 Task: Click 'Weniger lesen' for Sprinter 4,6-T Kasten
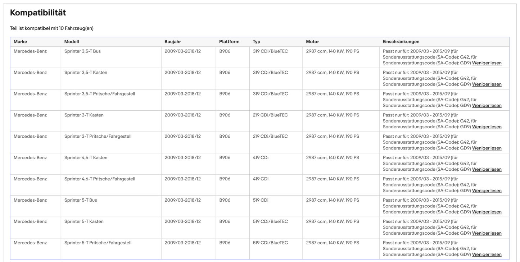pyautogui.click(x=487, y=169)
